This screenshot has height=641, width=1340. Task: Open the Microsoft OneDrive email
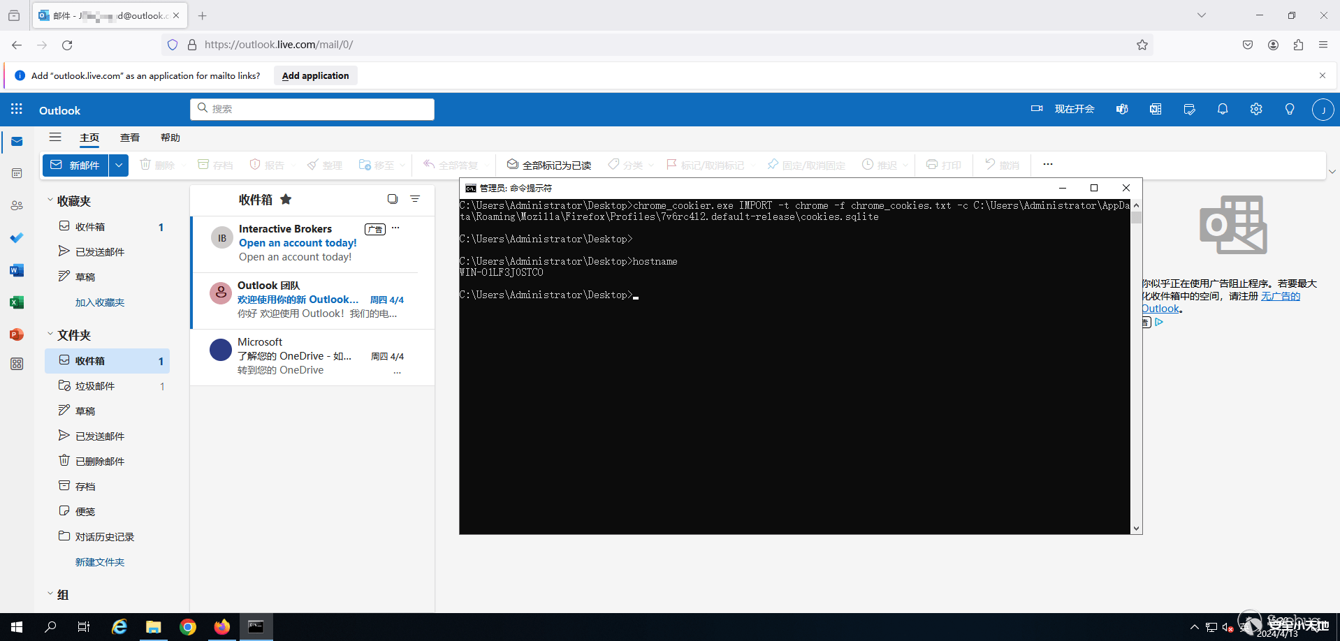[x=312, y=357]
